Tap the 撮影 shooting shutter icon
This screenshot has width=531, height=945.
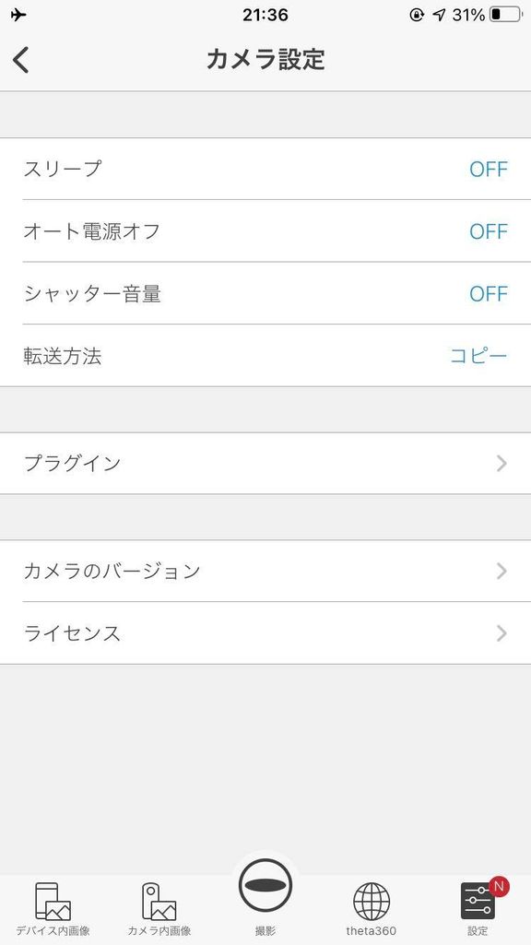click(265, 885)
